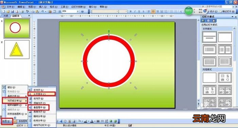Viewport: 238px width, 128px height.
Task: Click the font color A icon
Action: tap(92, 121)
